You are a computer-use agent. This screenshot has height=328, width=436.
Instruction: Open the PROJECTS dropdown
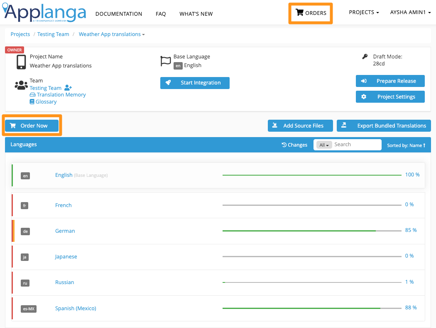364,12
